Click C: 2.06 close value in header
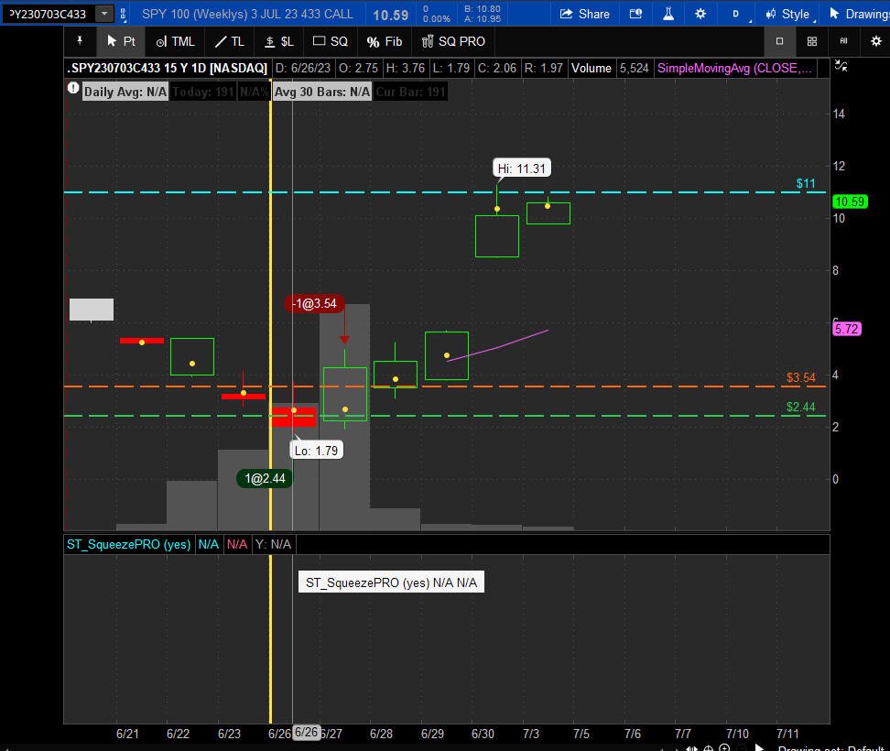 496,68
